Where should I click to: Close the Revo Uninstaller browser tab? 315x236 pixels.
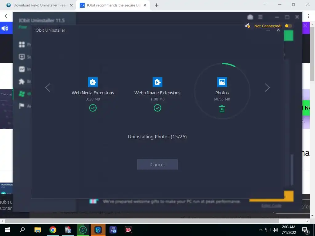click(71, 5)
